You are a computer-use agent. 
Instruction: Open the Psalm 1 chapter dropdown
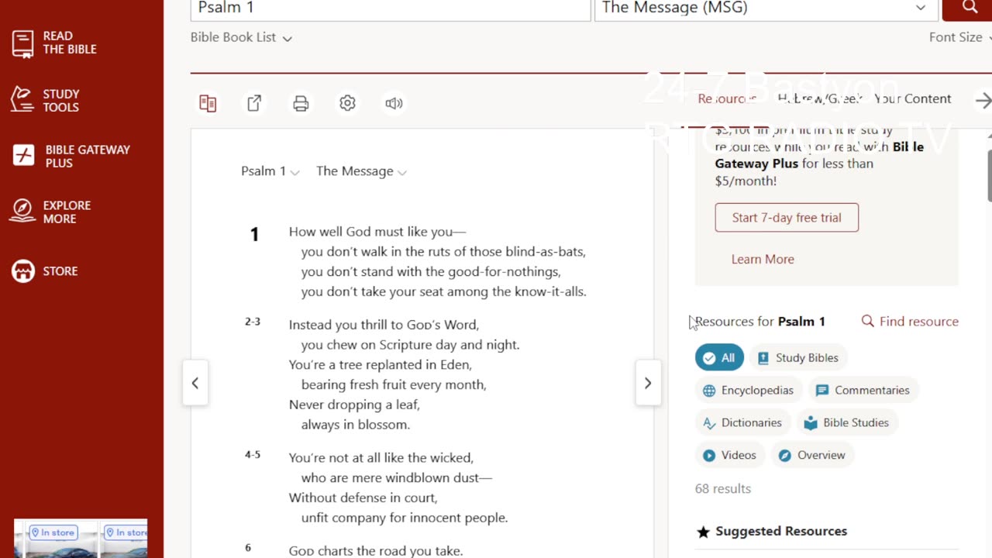coord(270,171)
